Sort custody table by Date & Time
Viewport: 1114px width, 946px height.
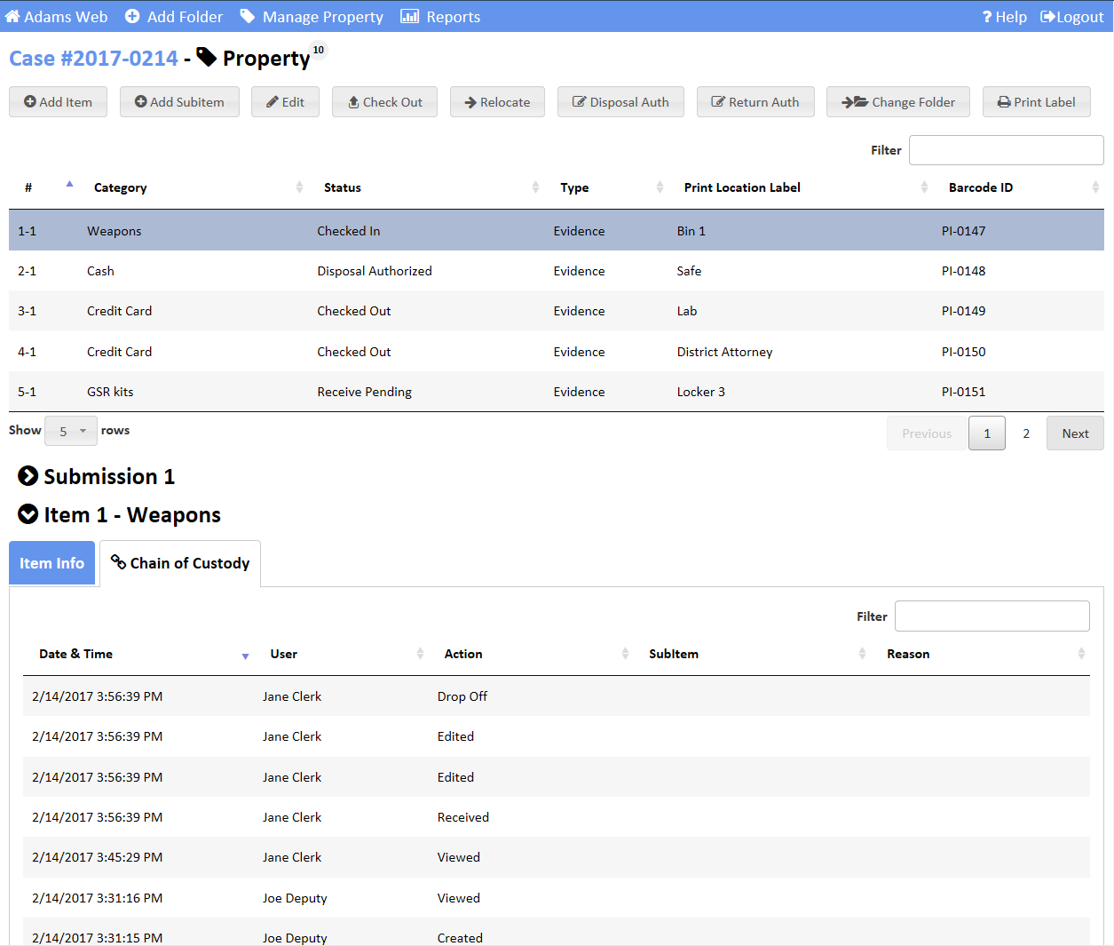(x=76, y=654)
